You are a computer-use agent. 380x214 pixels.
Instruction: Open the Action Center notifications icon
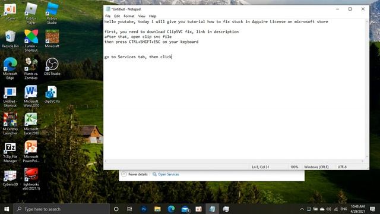coord(372,209)
